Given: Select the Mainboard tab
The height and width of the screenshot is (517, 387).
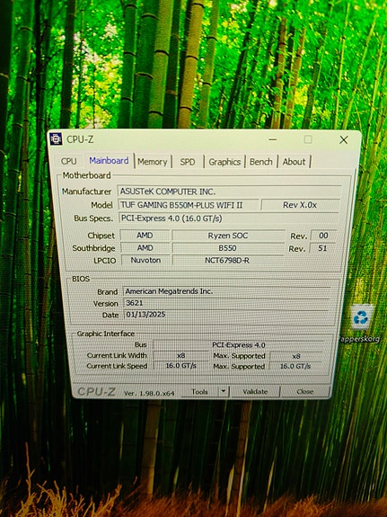Looking at the screenshot, I should 109,161.
